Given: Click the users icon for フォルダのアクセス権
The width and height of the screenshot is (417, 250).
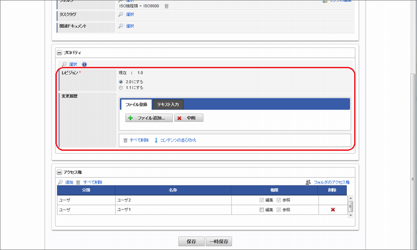Looking at the screenshot, I should (x=308, y=182).
